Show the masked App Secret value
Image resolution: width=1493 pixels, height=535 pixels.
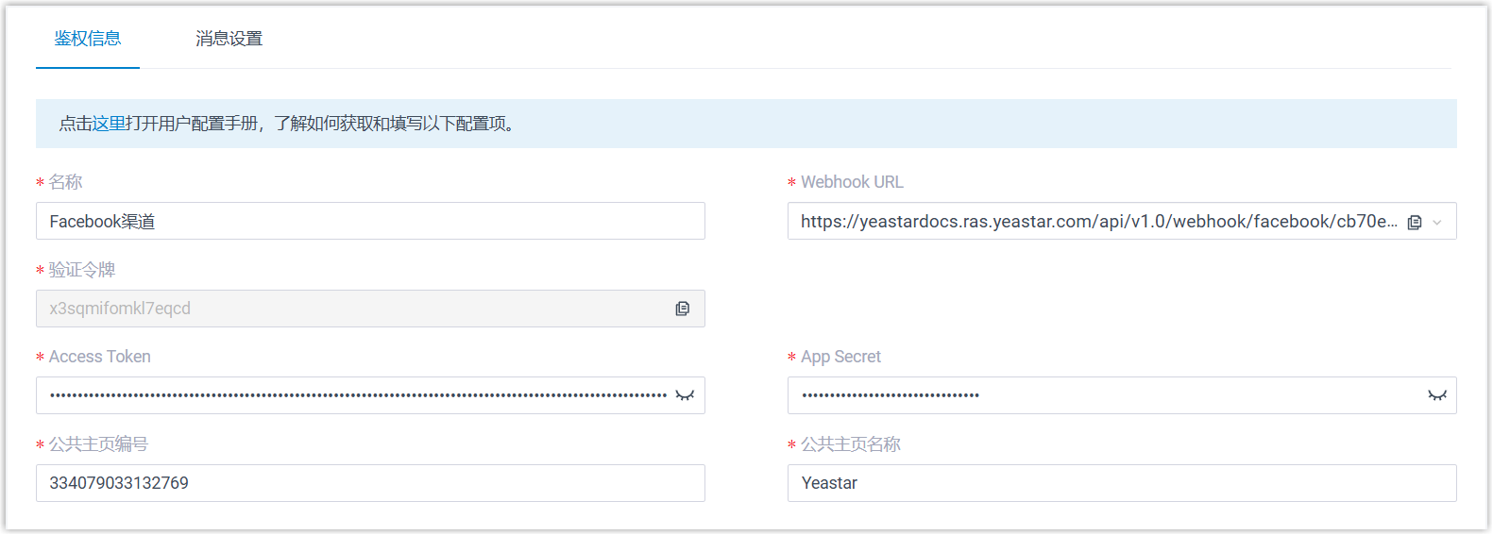1436,395
